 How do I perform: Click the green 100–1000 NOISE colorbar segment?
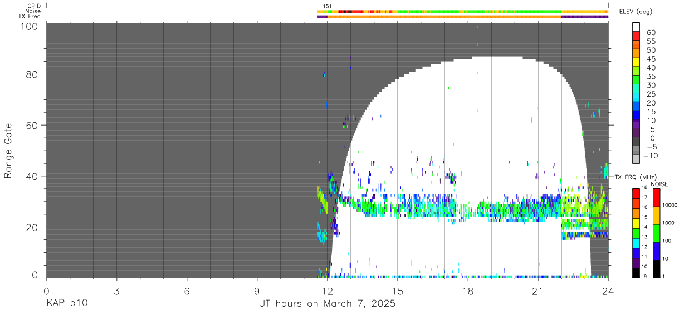click(x=656, y=233)
